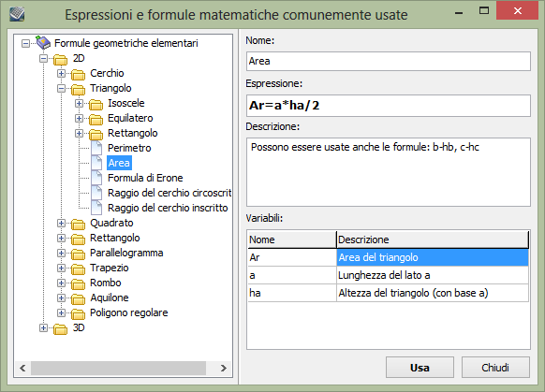Expand the Isoscele node
The height and width of the screenshot is (392, 545).
79,103
